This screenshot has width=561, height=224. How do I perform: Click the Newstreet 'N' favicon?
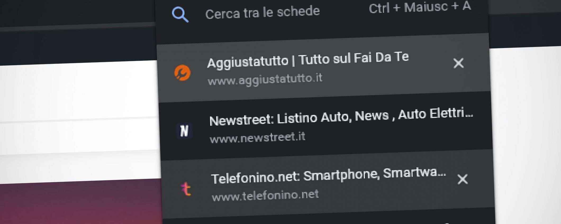pos(184,130)
